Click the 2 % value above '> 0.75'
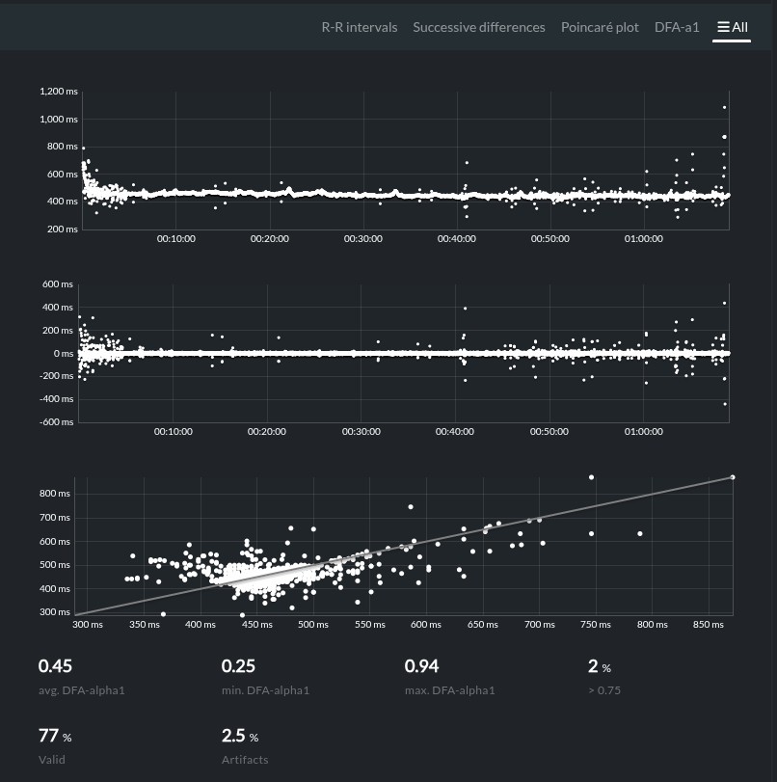This screenshot has height=782, width=777. coord(600,666)
